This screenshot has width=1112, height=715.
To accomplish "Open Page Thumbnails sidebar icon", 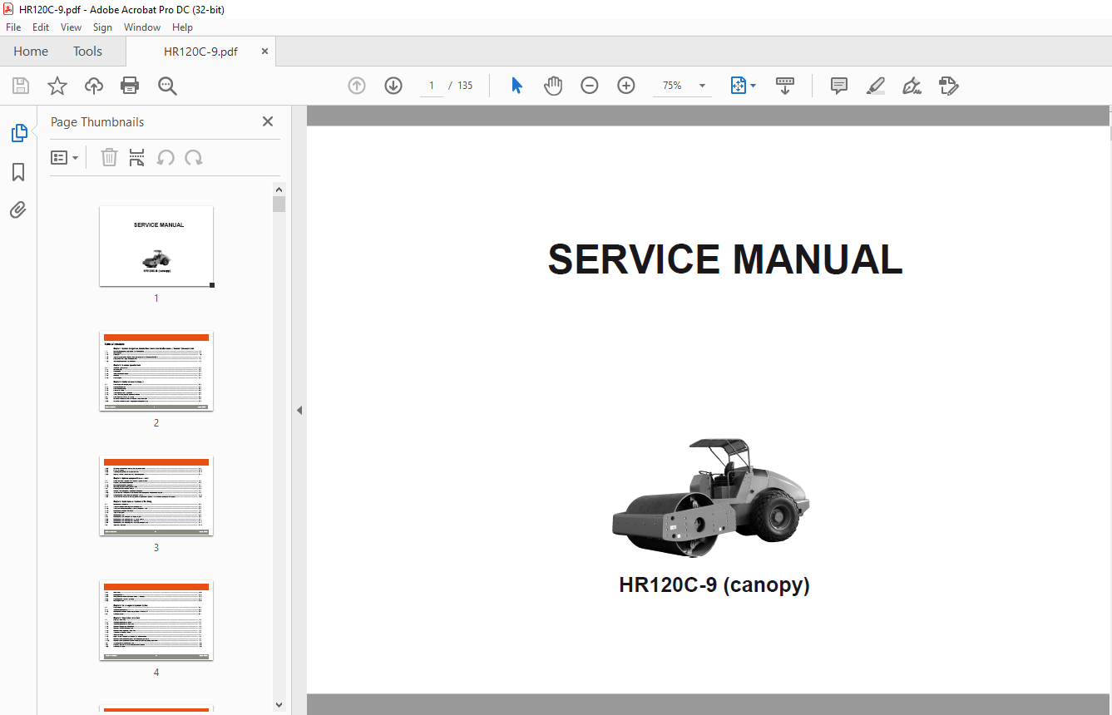I will tap(18, 133).
